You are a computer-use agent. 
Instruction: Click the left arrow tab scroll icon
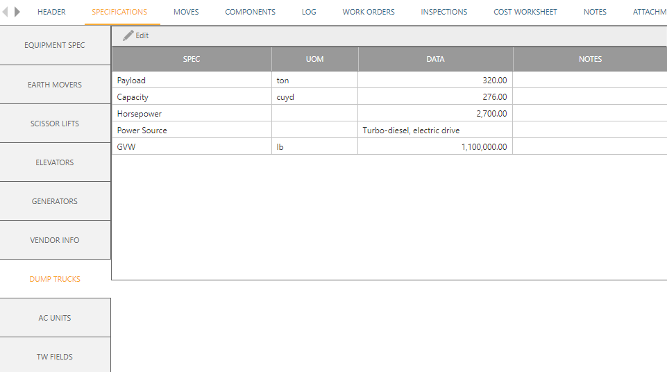point(6,12)
